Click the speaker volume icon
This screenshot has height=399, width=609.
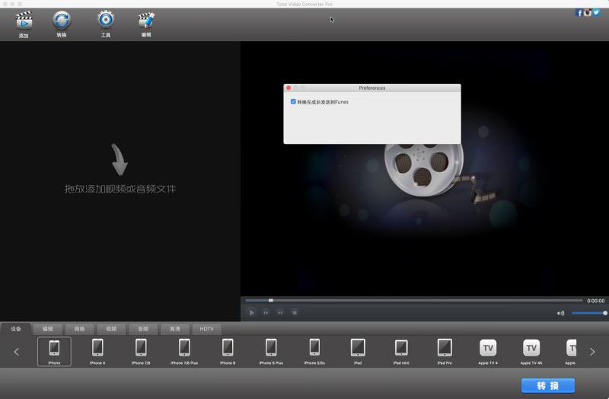coord(560,313)
